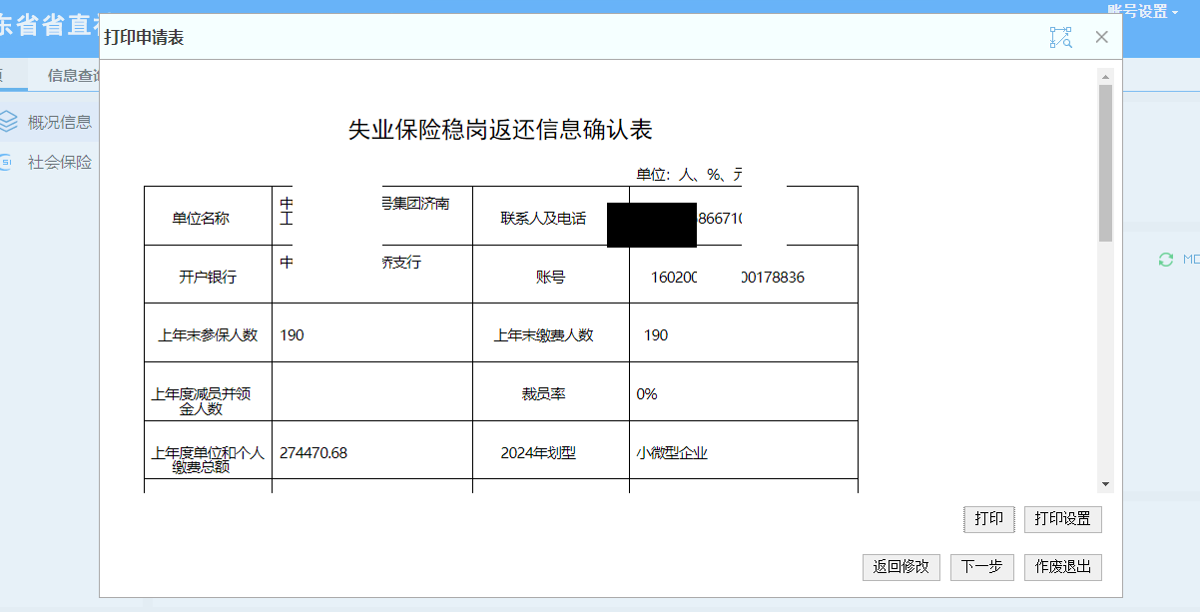
Task: Click the scrollbar up arrow
Action: (1105, 76)
